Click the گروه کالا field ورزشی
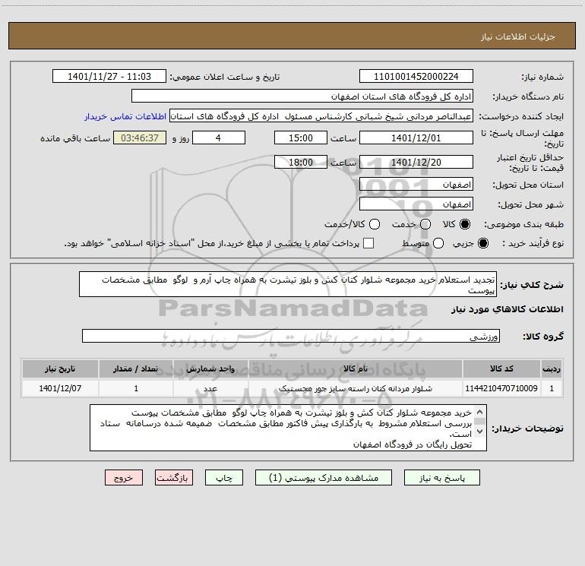 click(291, 336)
